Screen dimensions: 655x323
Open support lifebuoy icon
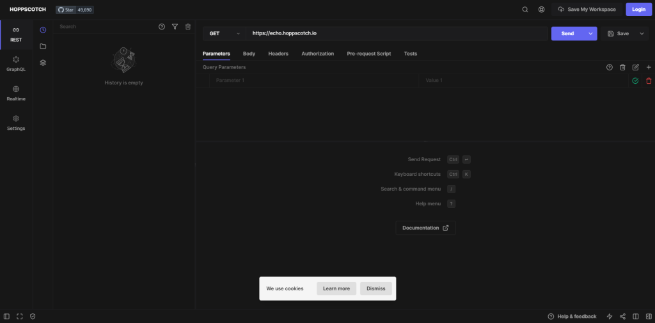[541, 9]
